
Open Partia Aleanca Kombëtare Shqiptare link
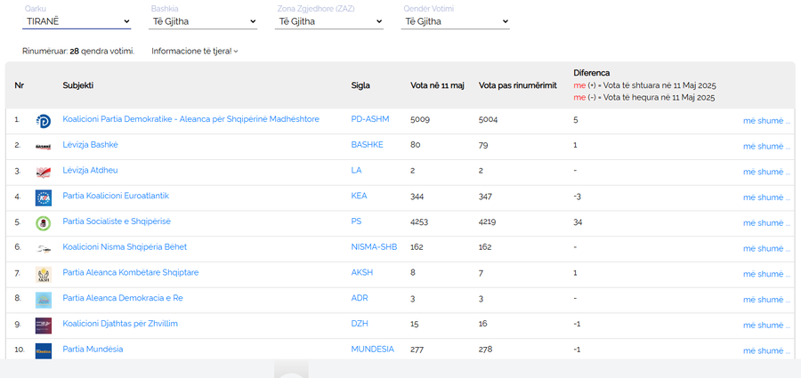[x=131, y=272]
